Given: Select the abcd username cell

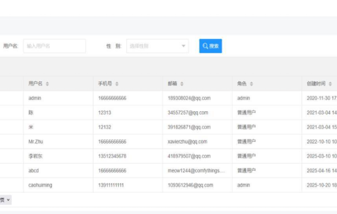Looking at the screenshot, I should tap(34, 171).
